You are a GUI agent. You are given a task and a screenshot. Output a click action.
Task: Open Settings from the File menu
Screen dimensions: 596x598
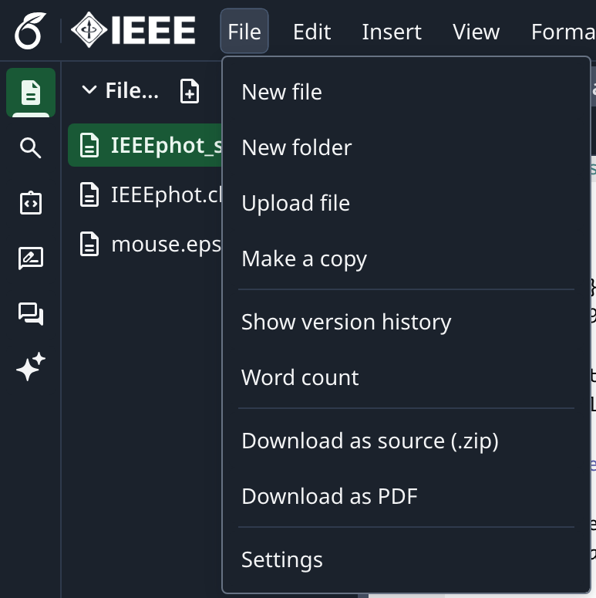tap(282, 559)
